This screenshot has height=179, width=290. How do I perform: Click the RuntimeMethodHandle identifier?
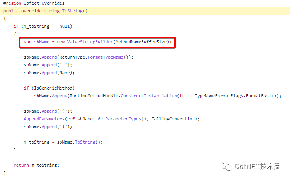click(94, 96)
